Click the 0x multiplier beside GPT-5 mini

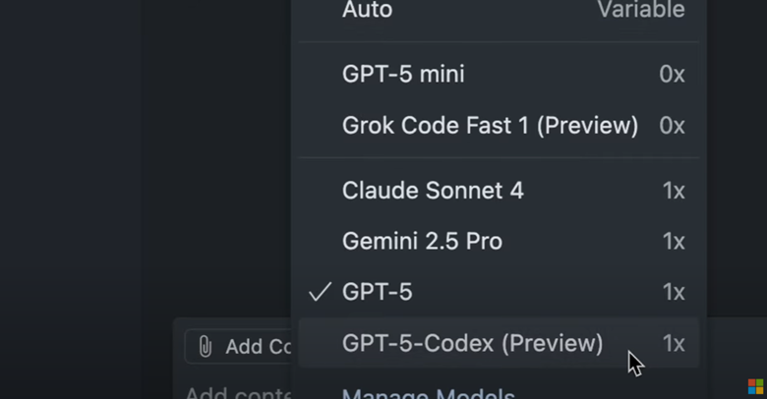click(672, 74)
